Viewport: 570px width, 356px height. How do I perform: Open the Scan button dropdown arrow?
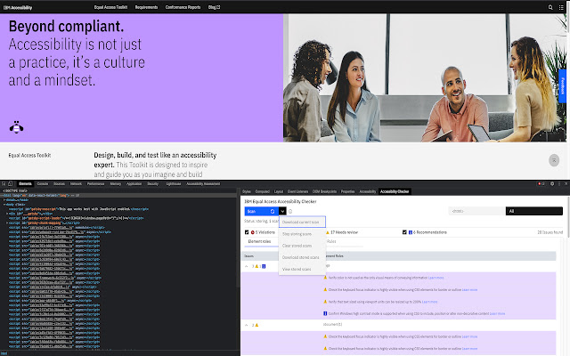(282, 211)
